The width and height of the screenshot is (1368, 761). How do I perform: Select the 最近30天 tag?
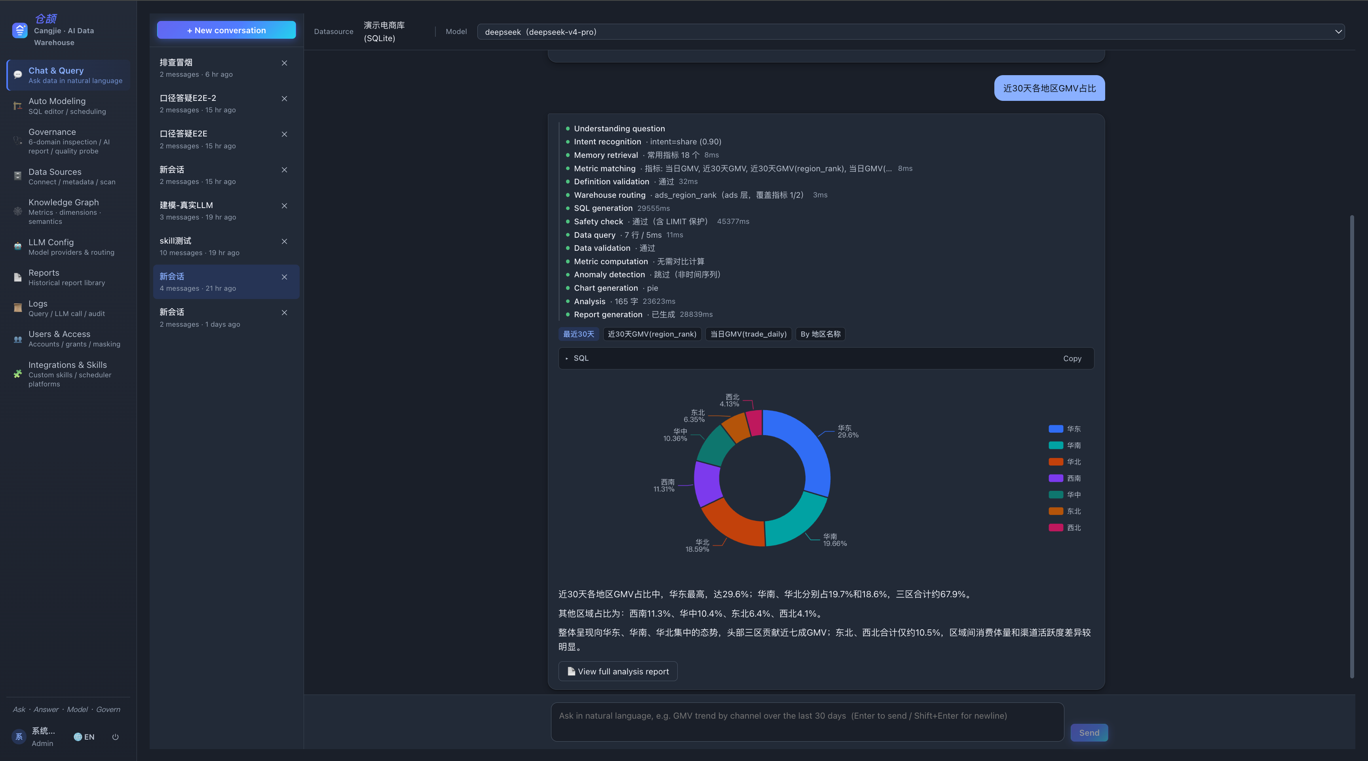(578, 334)
